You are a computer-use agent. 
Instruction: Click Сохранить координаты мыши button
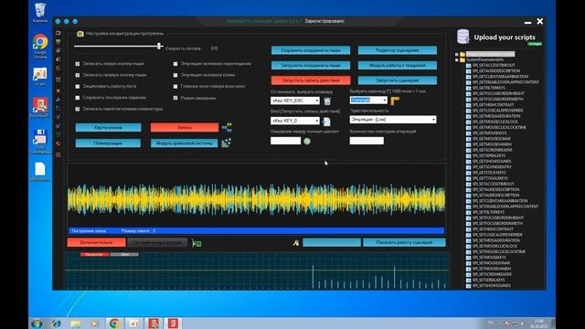(x=311, y=50)
